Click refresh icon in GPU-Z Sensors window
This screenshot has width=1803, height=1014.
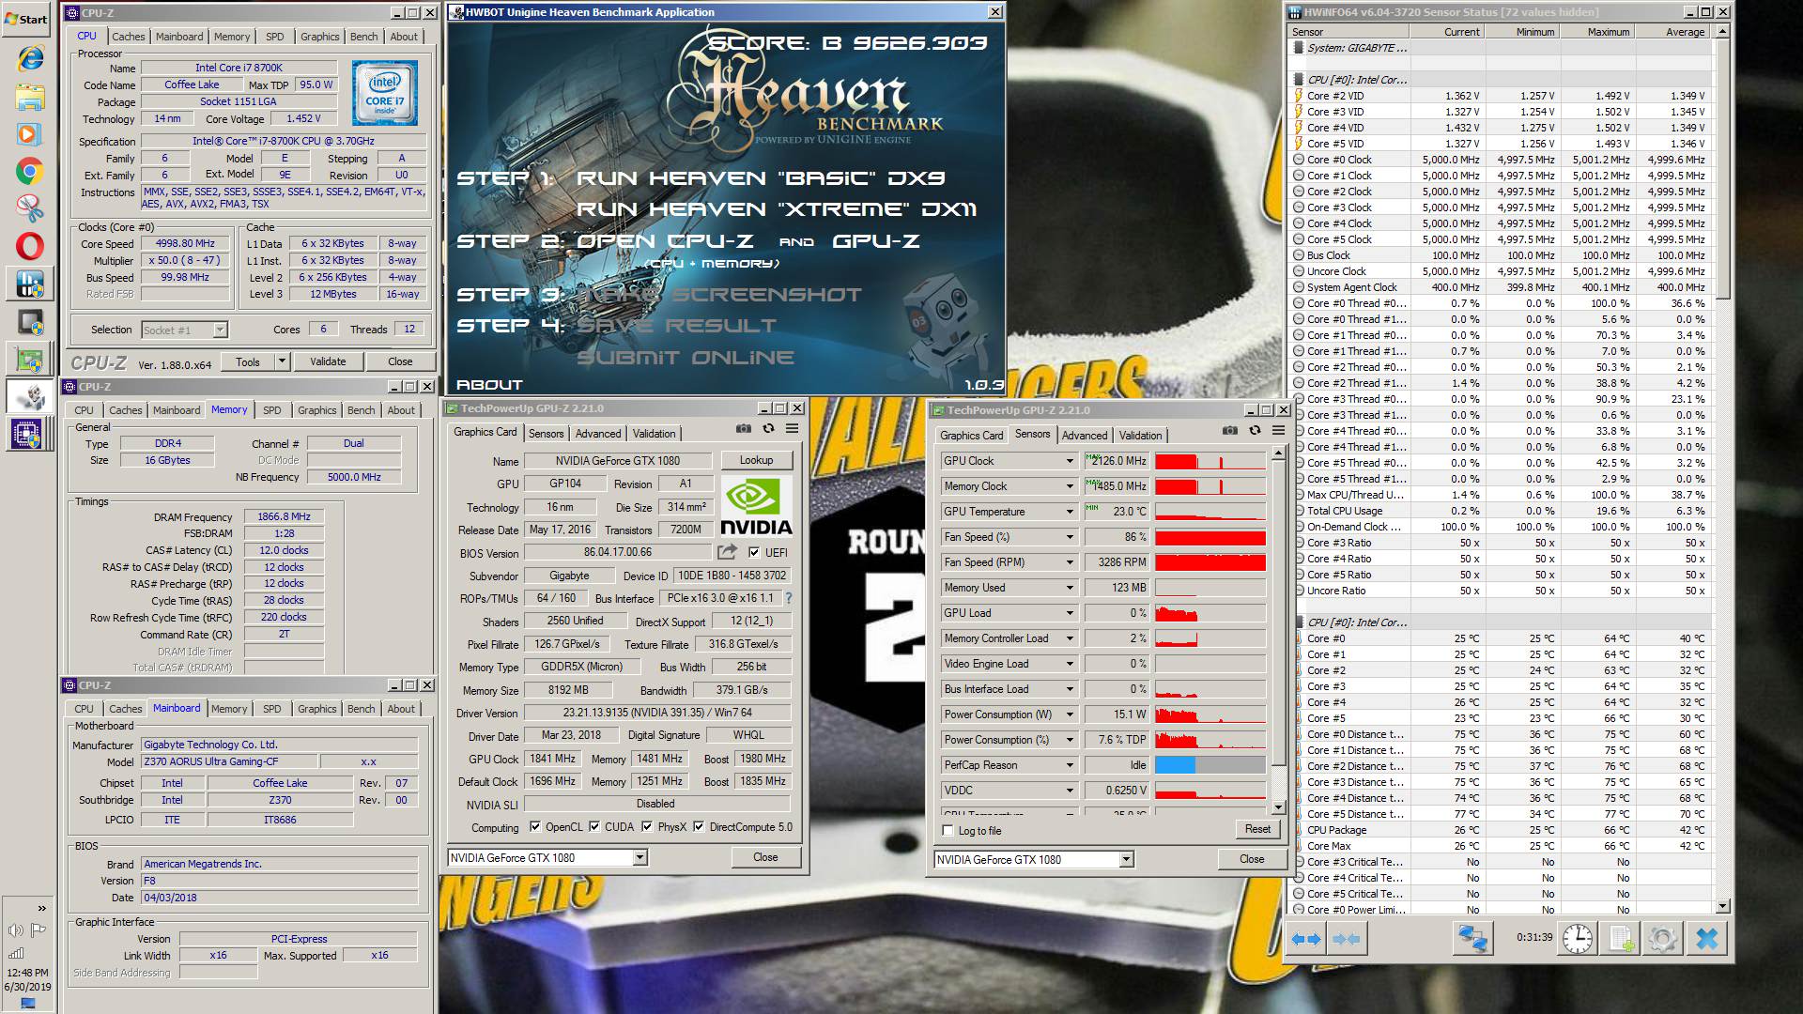(1255, 431)
